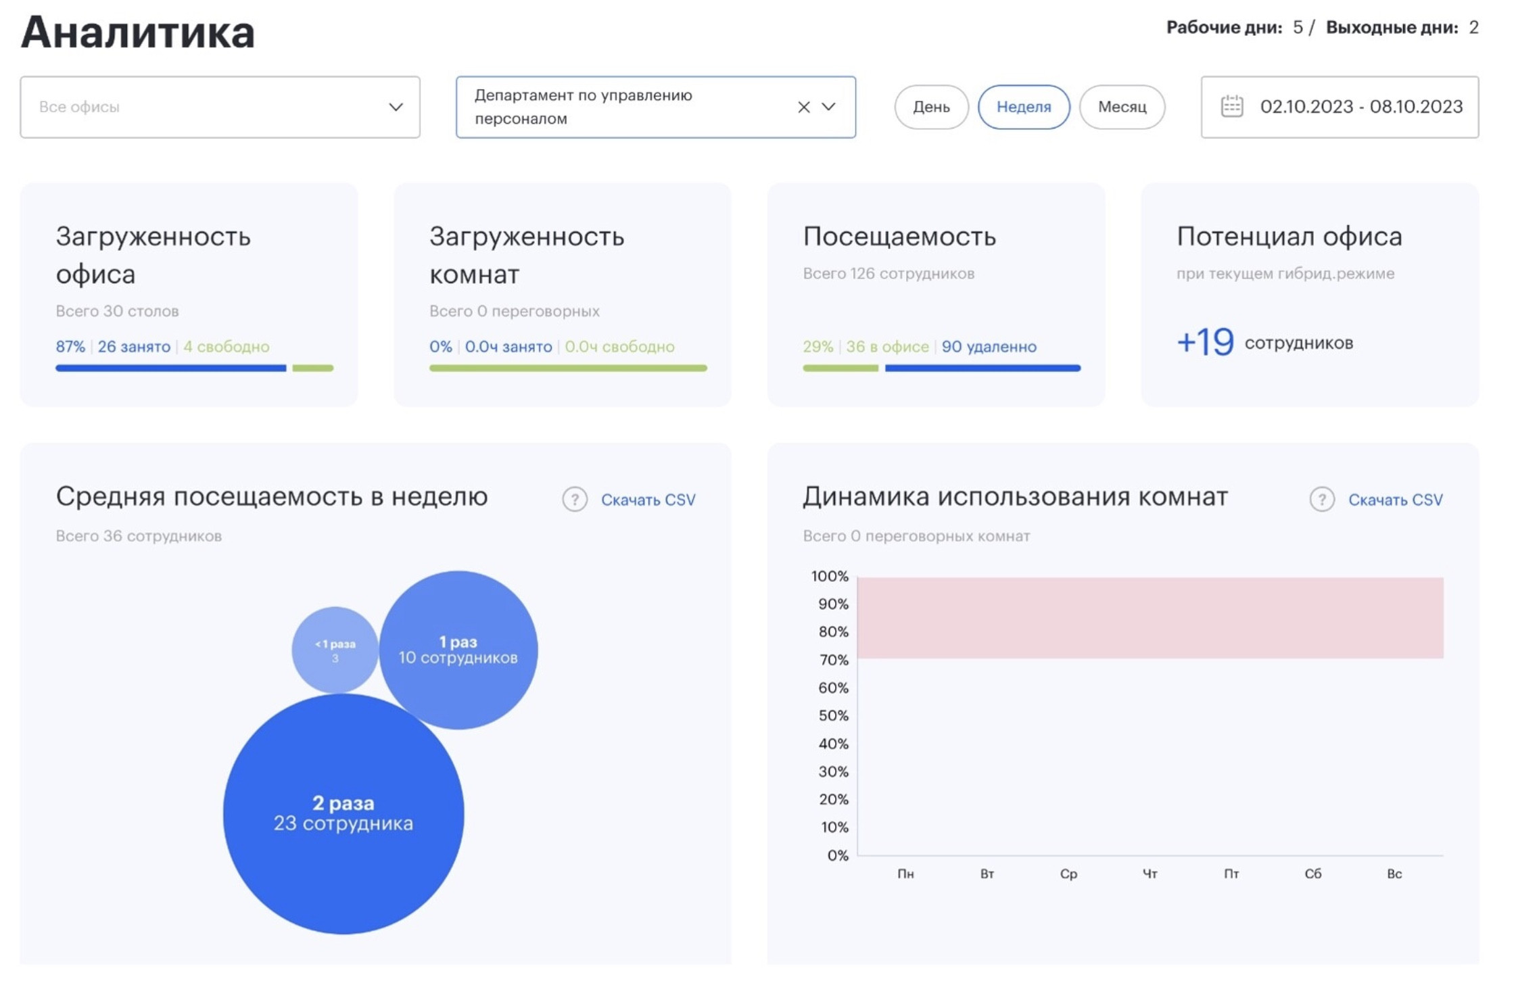Click the '1 раз' 10 employees bubble
Screen dimensions: 1516x983
click(458, 650)
